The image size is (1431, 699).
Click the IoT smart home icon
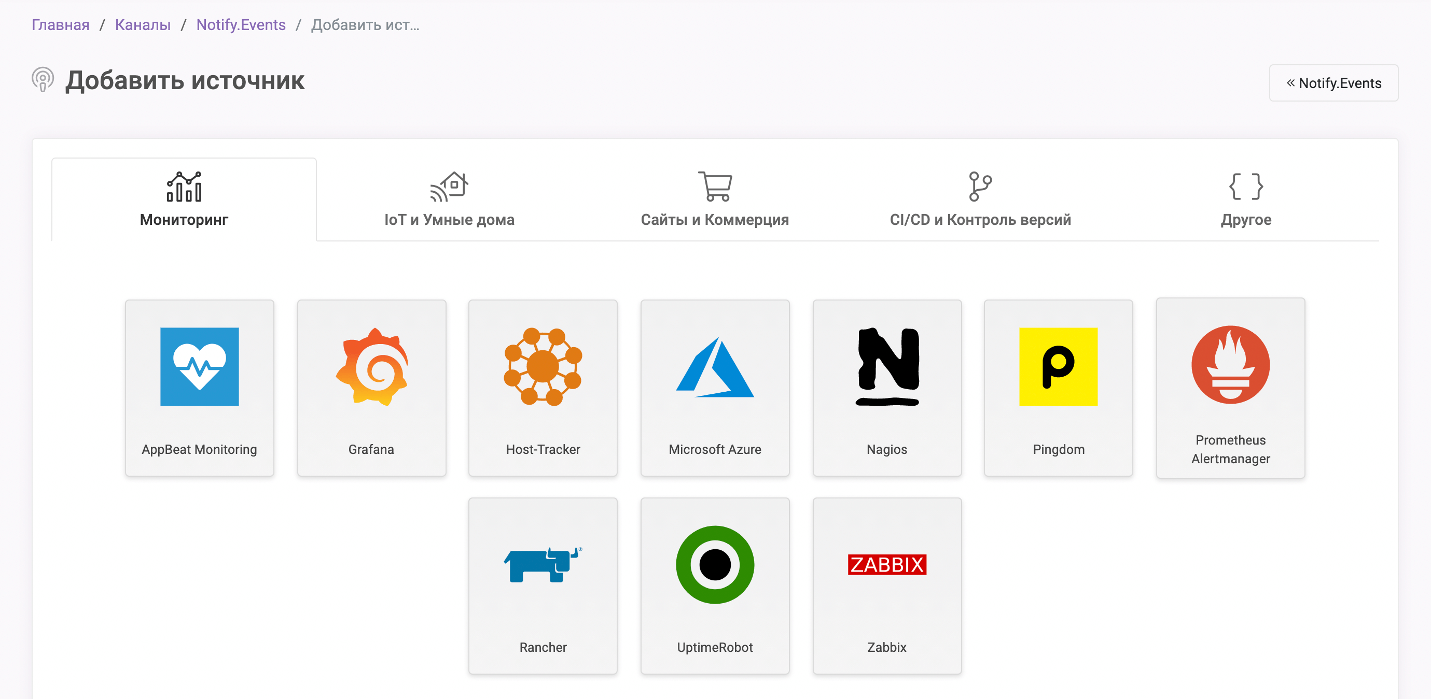[449, 187]
